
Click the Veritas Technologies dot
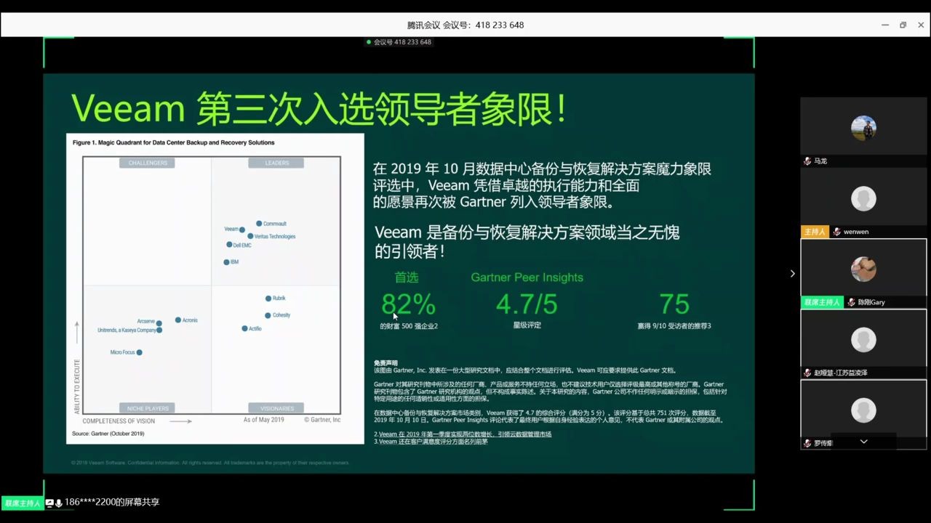[x=250, y=236]
